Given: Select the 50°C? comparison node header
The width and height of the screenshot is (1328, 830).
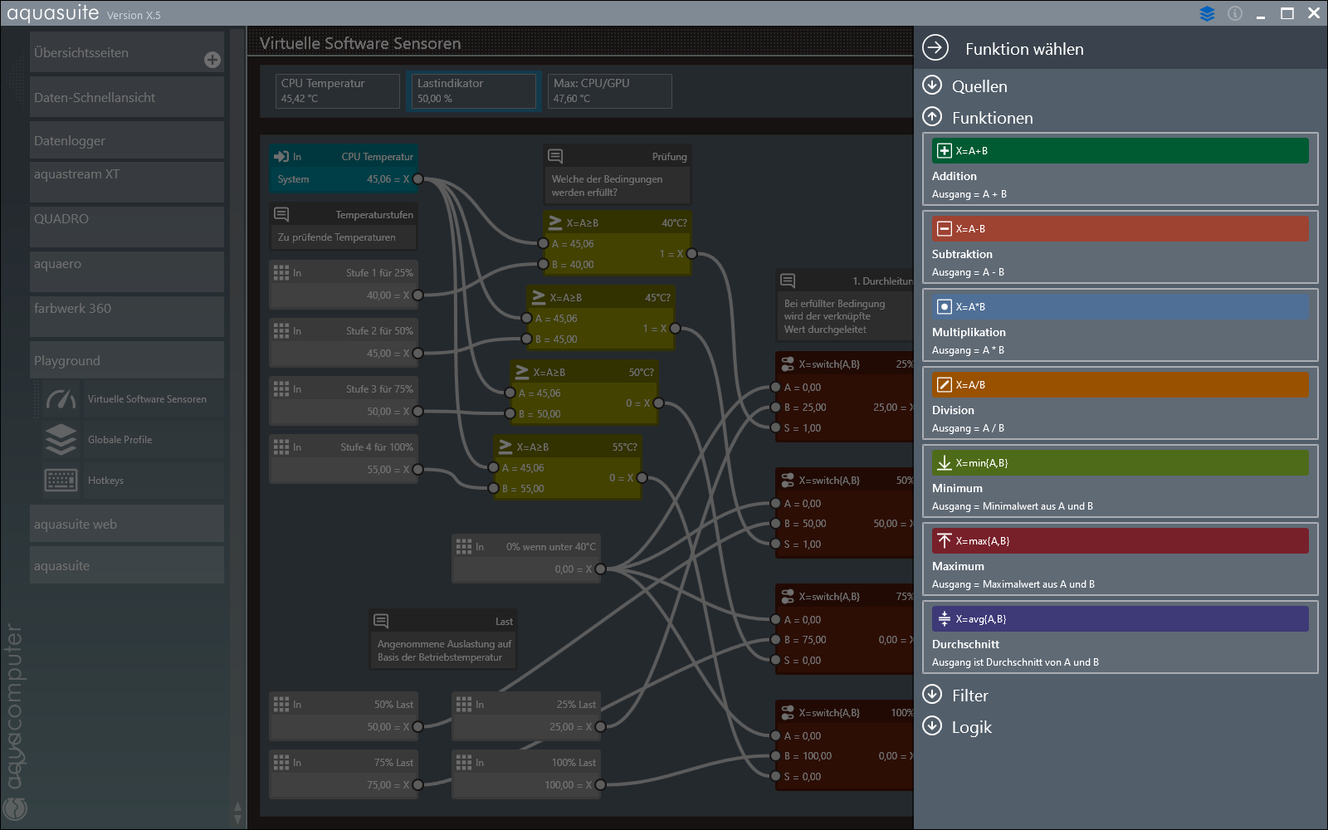Looking at the screenshot, I should [584, 373].
